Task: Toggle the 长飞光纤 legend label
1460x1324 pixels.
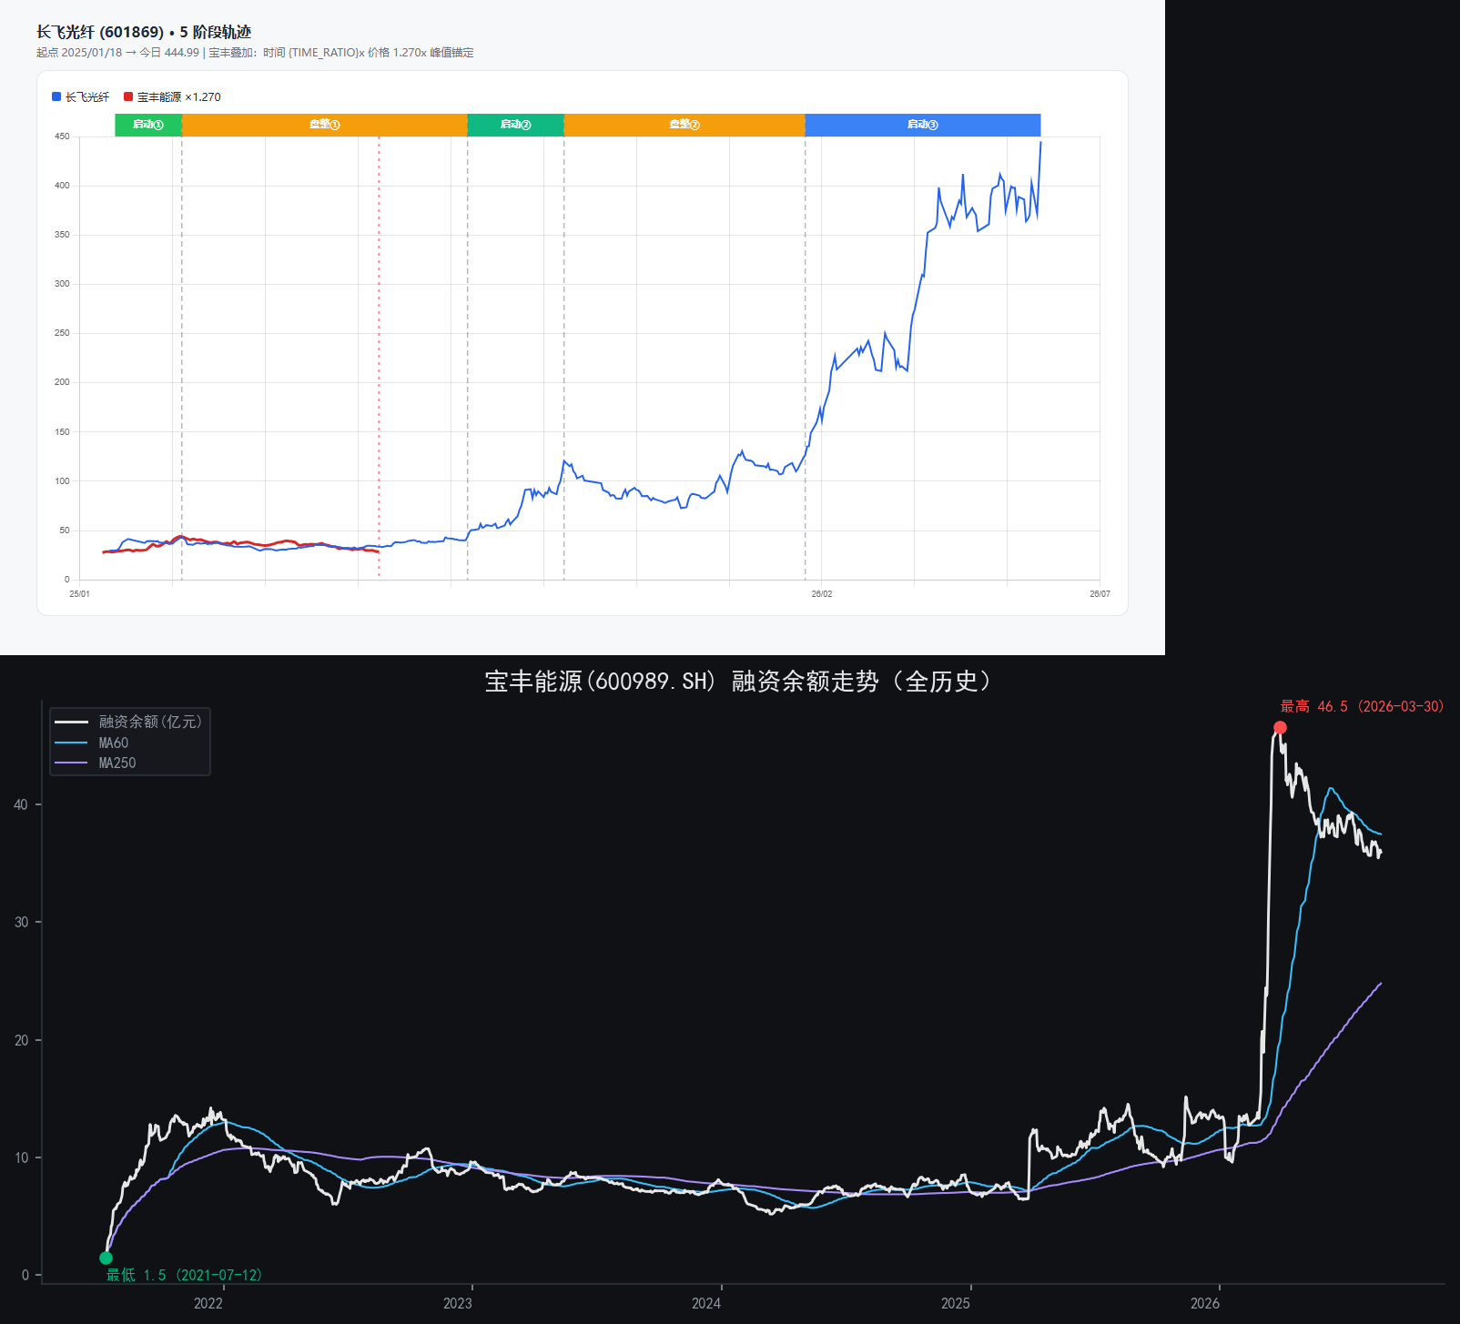Action: coord(87,97)
